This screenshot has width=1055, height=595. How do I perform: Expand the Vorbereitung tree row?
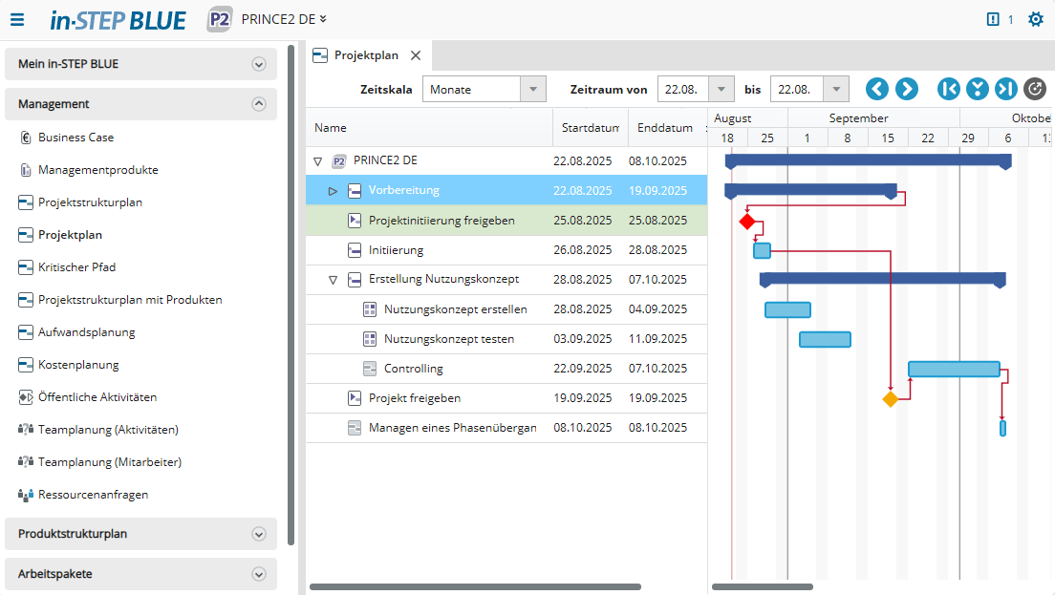tap(333, 191)
